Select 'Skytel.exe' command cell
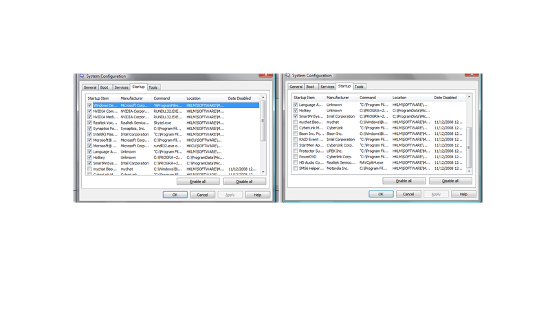Viewport: 550px width, 322px height. coord(162,123)
